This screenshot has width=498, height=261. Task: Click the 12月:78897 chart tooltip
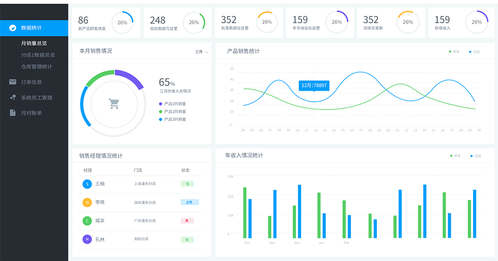click(x=314, y=85)
